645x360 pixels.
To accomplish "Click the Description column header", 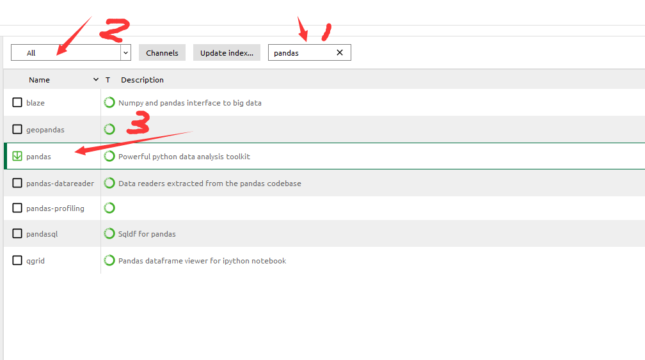I will click(142, 80).
